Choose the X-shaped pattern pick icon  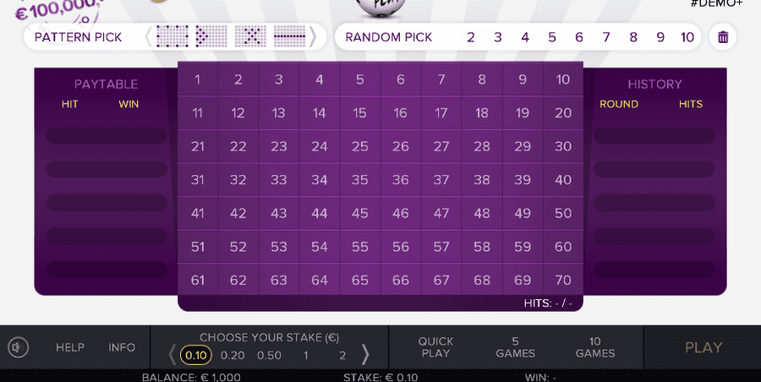250,37
